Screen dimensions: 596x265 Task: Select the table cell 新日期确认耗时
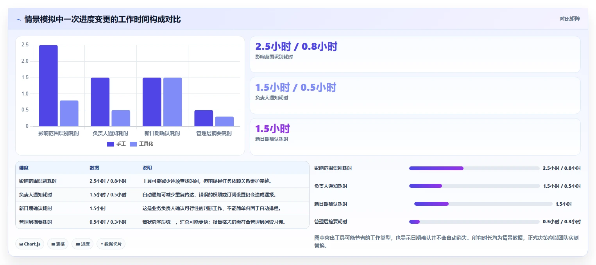(x=36, y=208)
